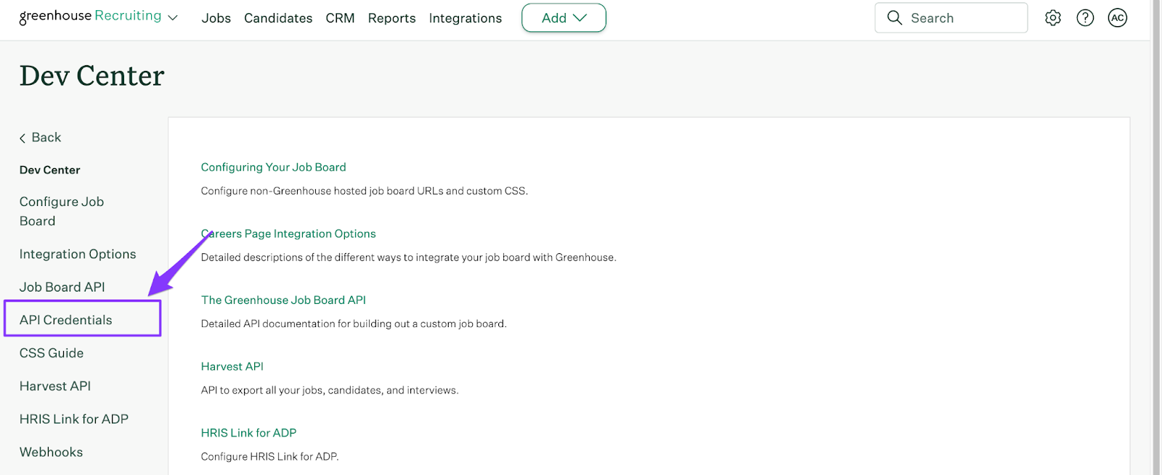Open Careers Page Integration Options link
This screenshot has height=475, width=1162.
[x=288, y=234]
